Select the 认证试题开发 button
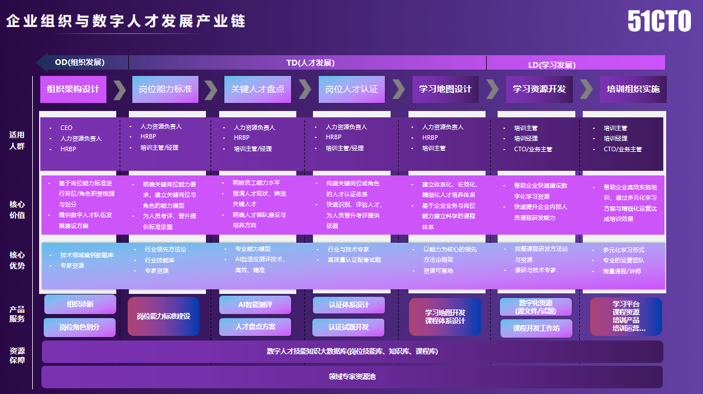The height and width of the screenshot is (394, 703). tap(349, 327)
